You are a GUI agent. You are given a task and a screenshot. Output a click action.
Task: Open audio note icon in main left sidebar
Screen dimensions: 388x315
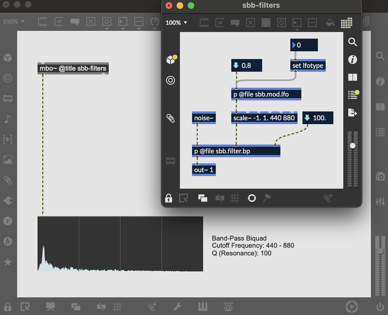[8, 119]
